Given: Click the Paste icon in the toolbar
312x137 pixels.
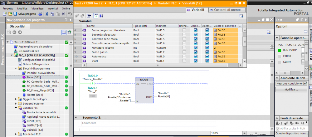Looking at the screenshot, I should pos(58,14).
